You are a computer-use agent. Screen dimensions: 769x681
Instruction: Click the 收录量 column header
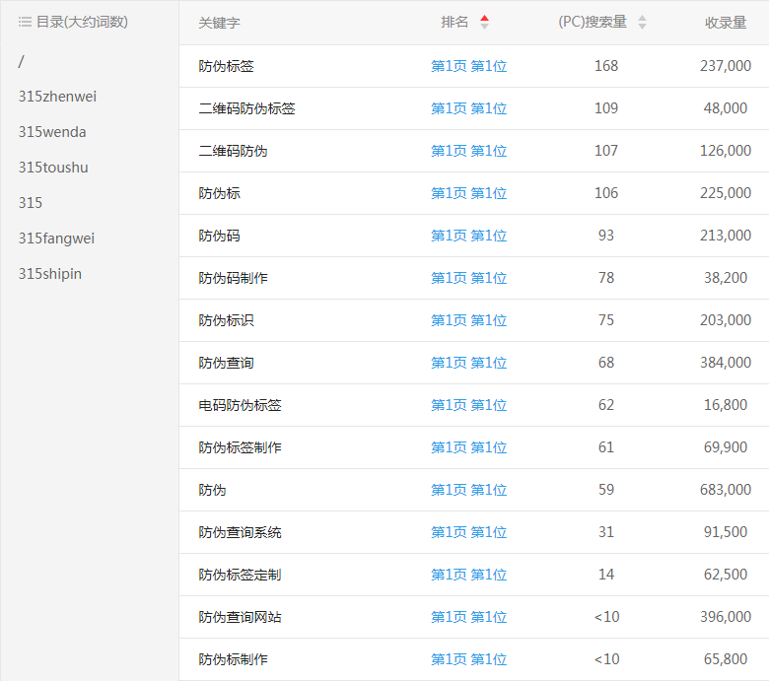726,23
